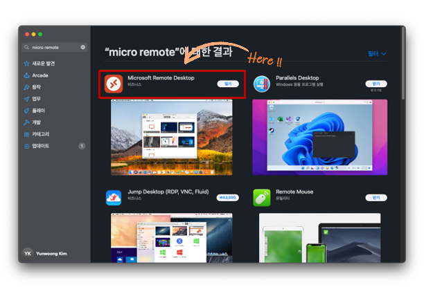Open the Yunwoong Kim account link

(51, 254)
